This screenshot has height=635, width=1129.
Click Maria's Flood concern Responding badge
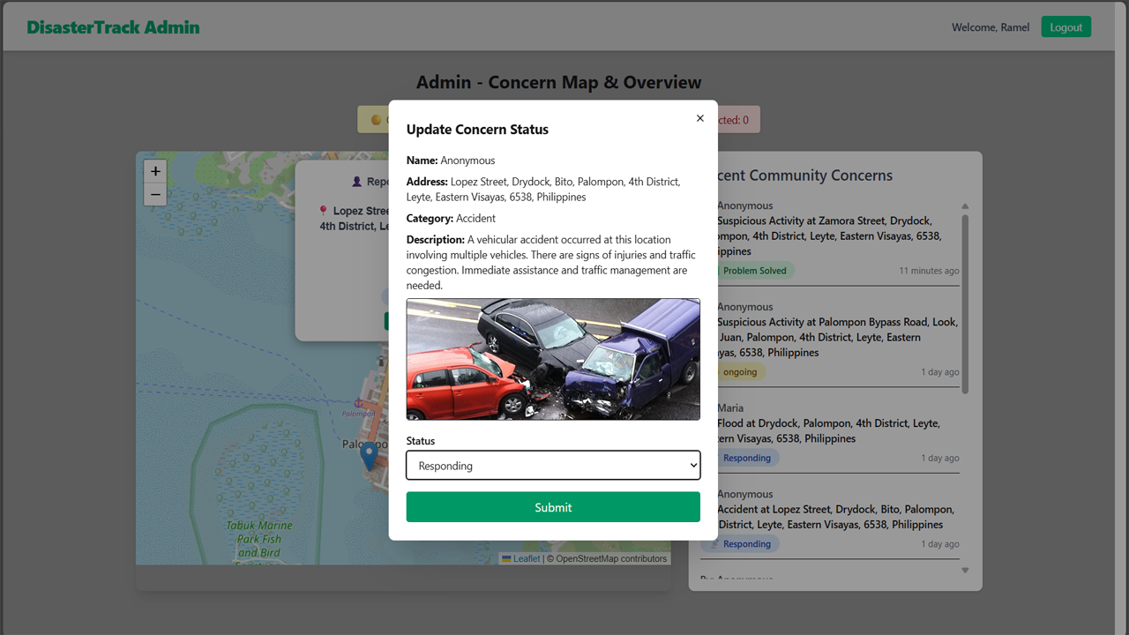point(746,458)
